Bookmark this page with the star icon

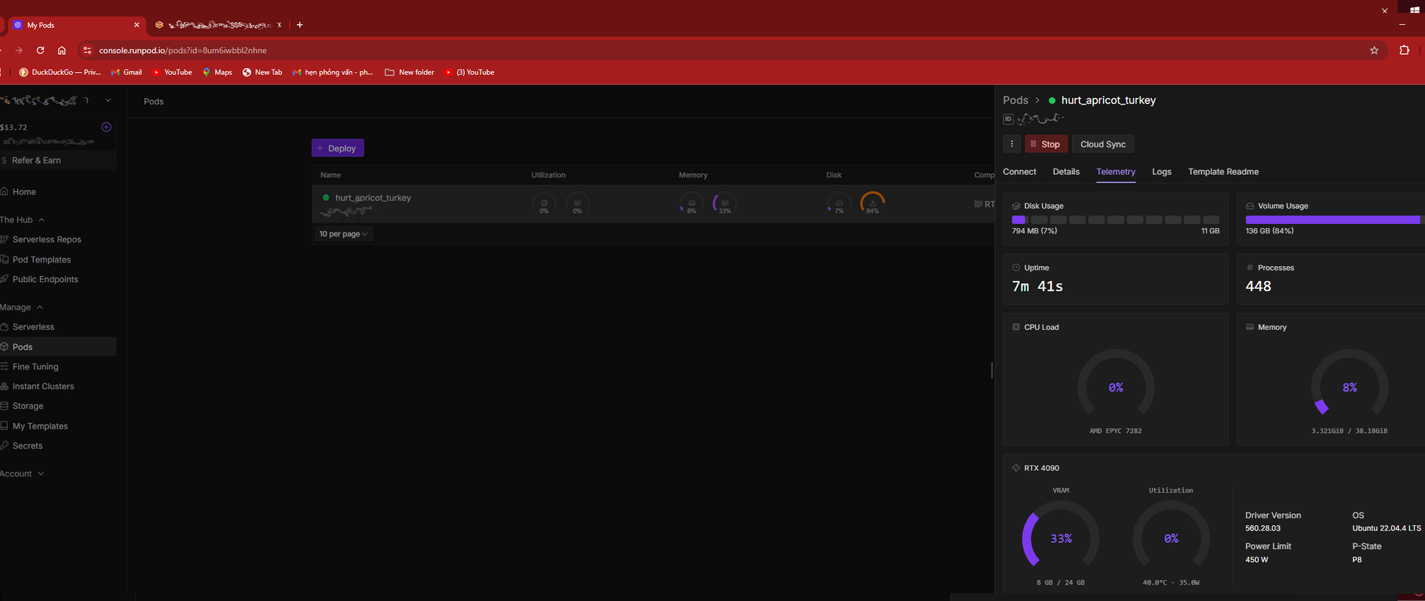pyautogui.click(x=1374, y=50)
